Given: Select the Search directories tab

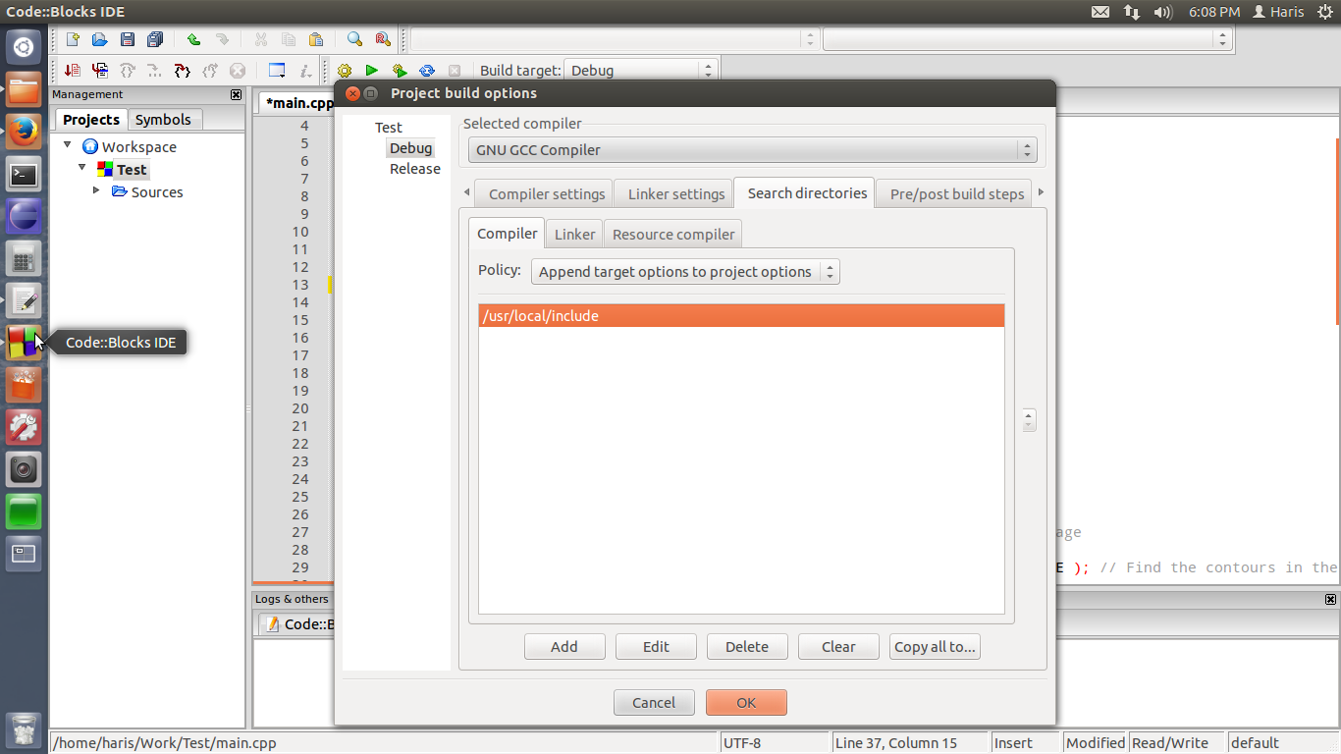Looking at the screenshot, I should tap(807, 192).
